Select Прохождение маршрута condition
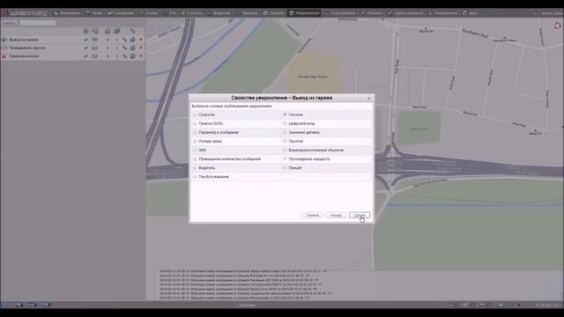Viewport: 564px width, 317px height. coord(285,158)
